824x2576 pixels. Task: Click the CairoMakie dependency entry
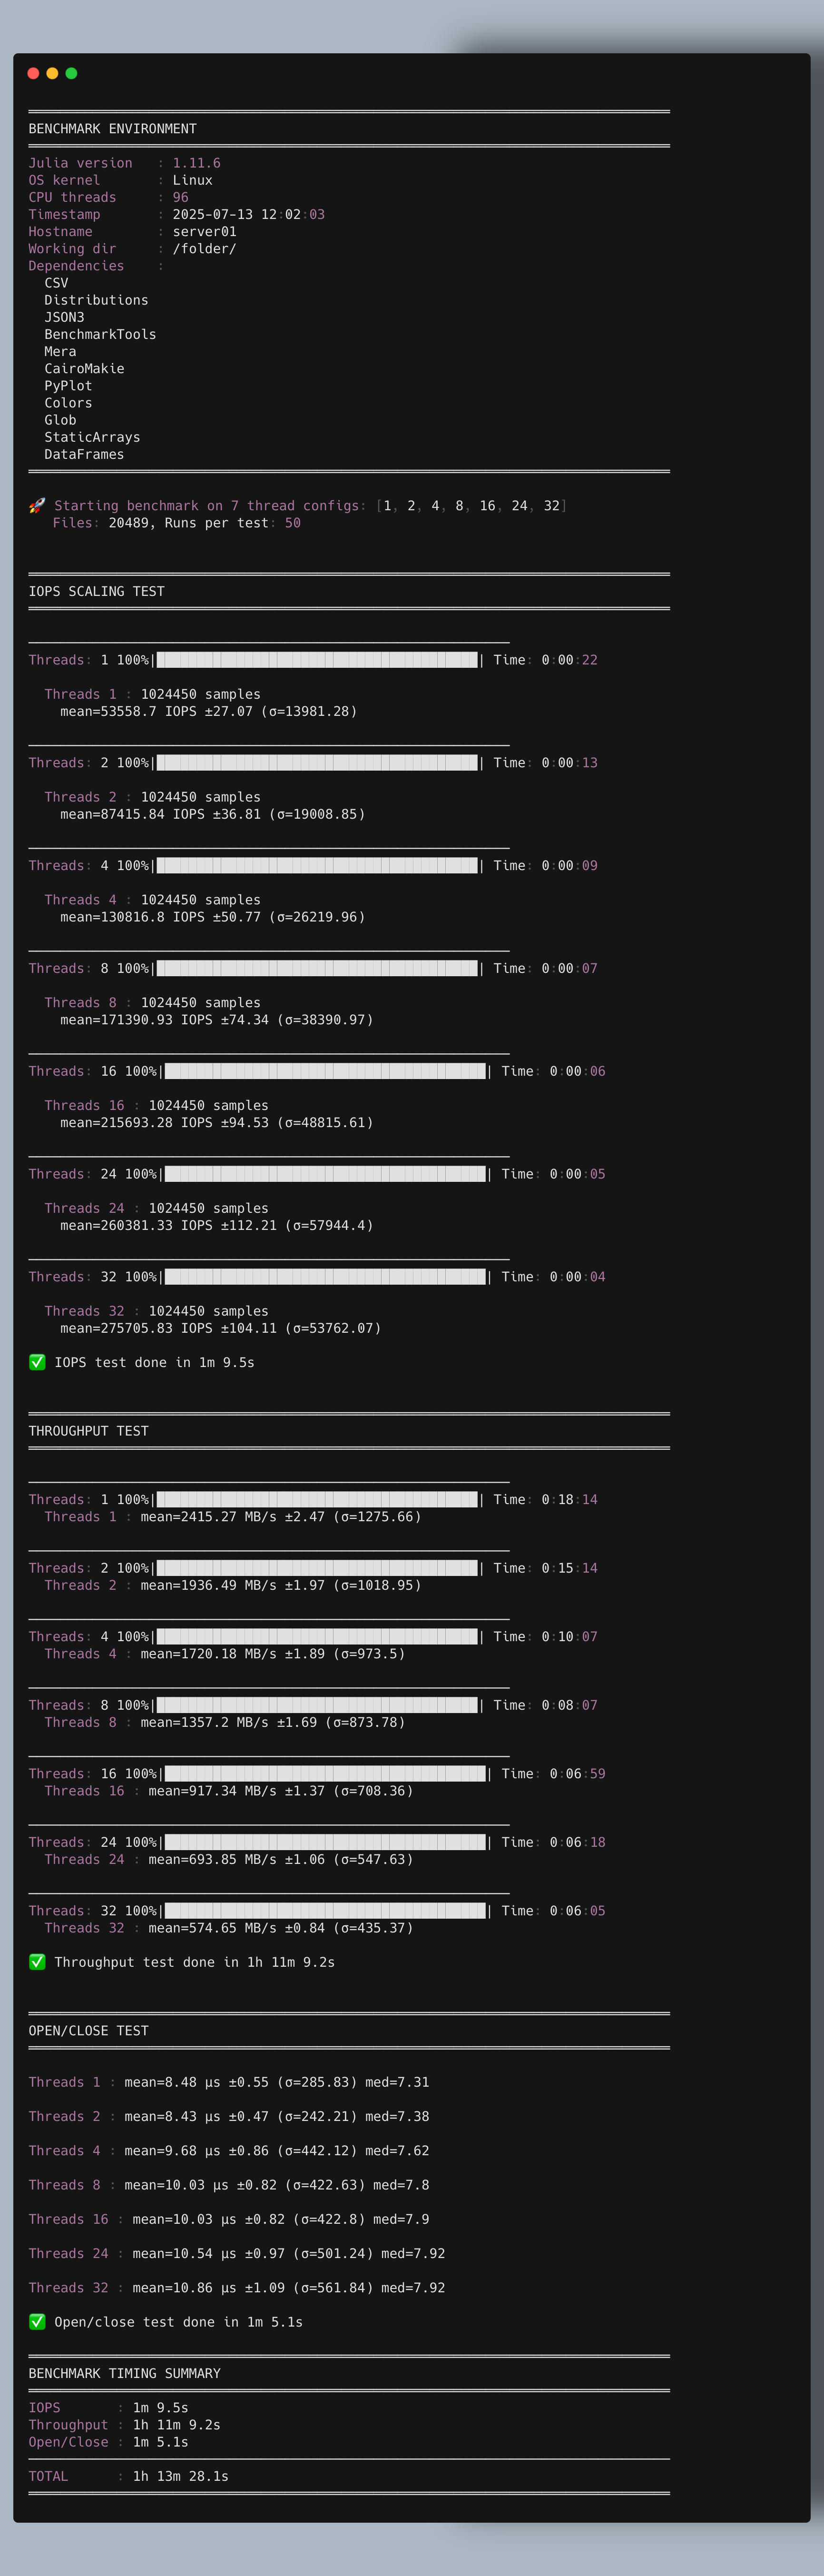(x=84, y=369)
